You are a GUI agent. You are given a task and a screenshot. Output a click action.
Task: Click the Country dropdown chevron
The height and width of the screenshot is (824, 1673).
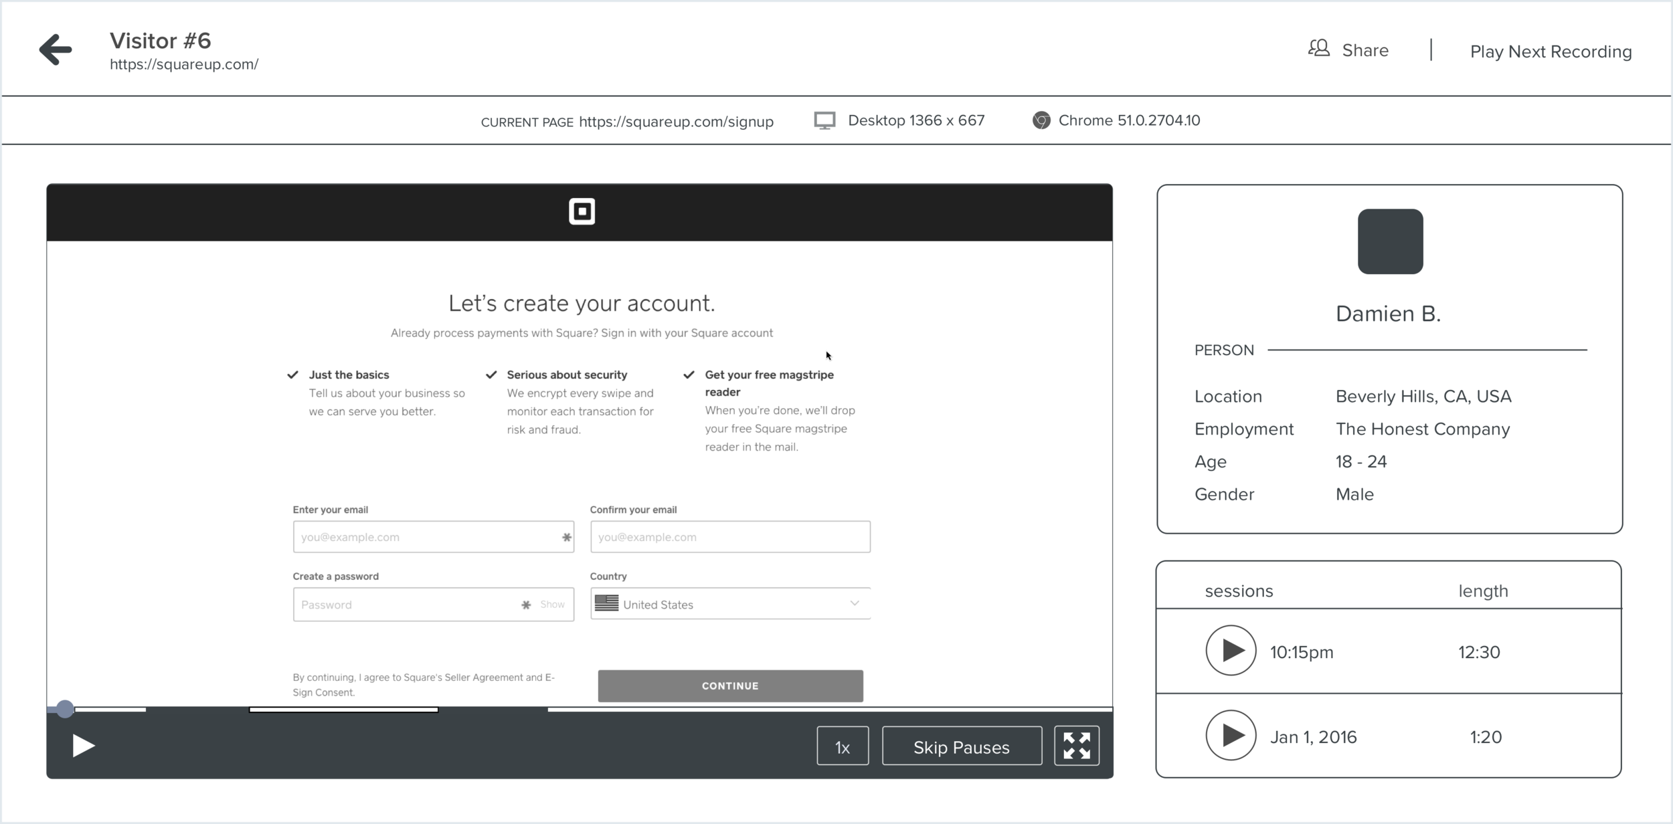click(x=855, y=603)
